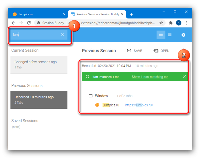Viewport: 200px width, 158px height.
Task: Select the Recorded 10 minutes ago session
Action: coord(39,100)
